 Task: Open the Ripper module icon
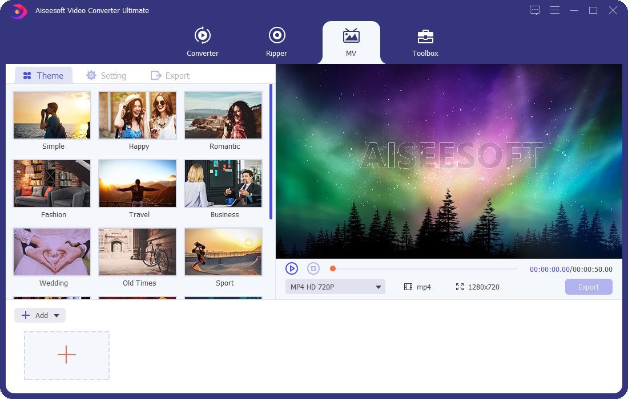point(277,36)
